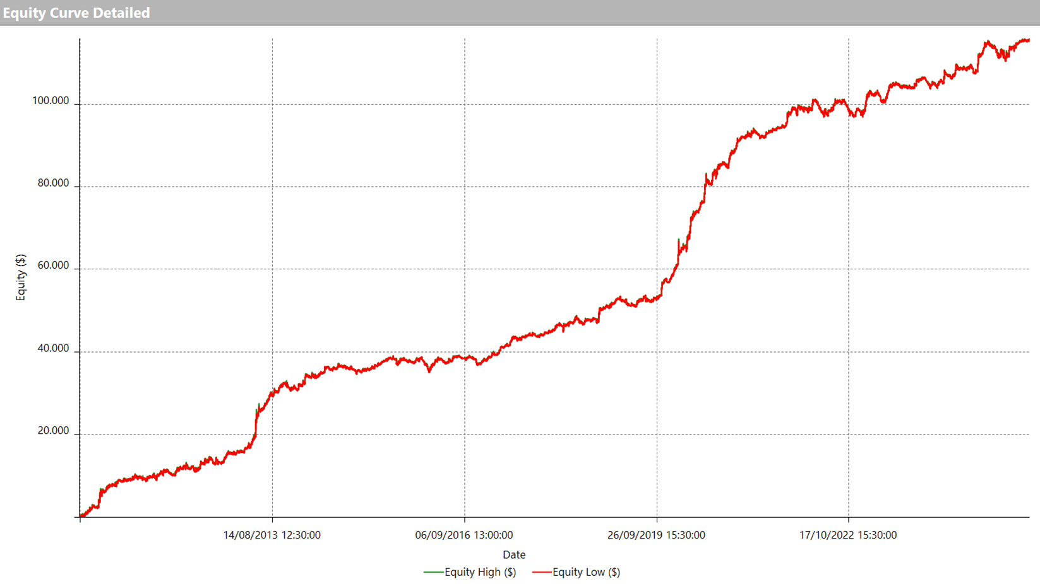This screenshot has width=1040, height=584.
Task: Click the green Equity High legend line swatch
Action: 433,572
